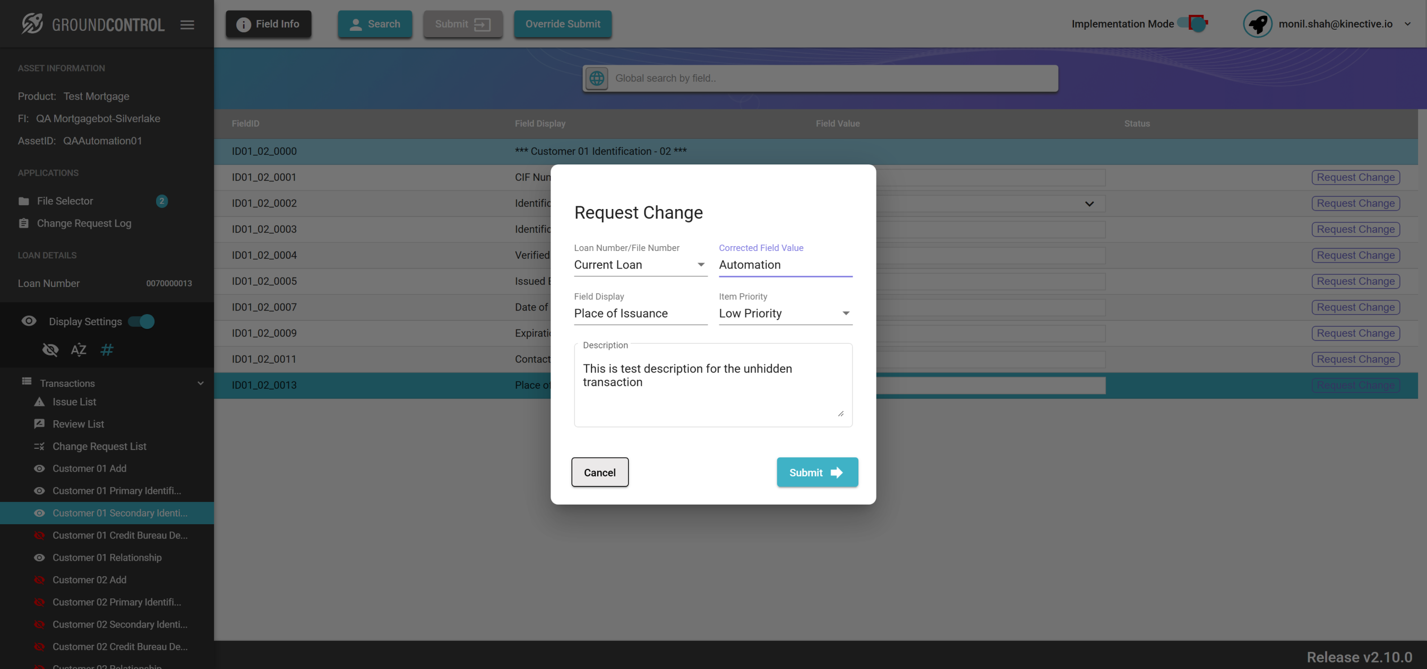Click the File Selector folder icon

[23, 201]
